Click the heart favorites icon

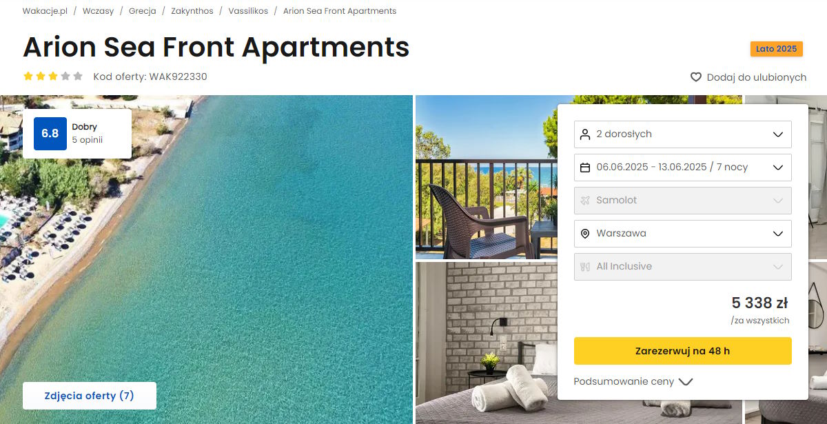(696, 77)
